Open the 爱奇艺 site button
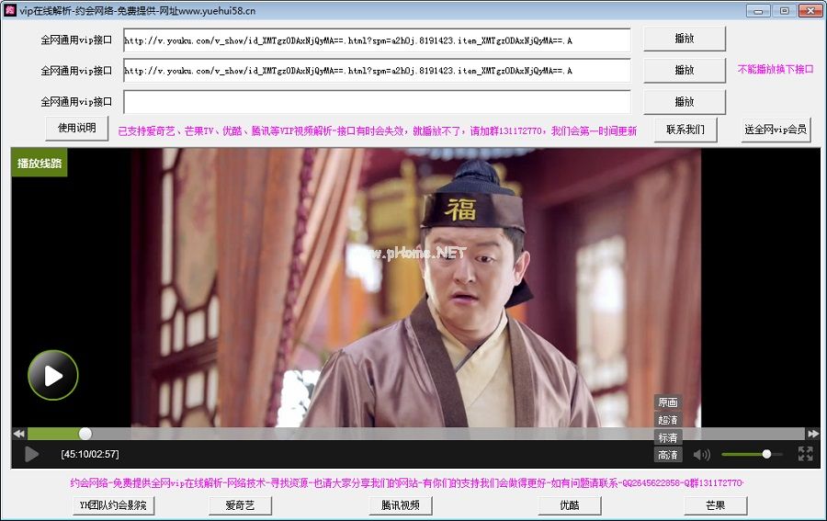The width and height of the screenshot is (827, 521). [240, 505]
